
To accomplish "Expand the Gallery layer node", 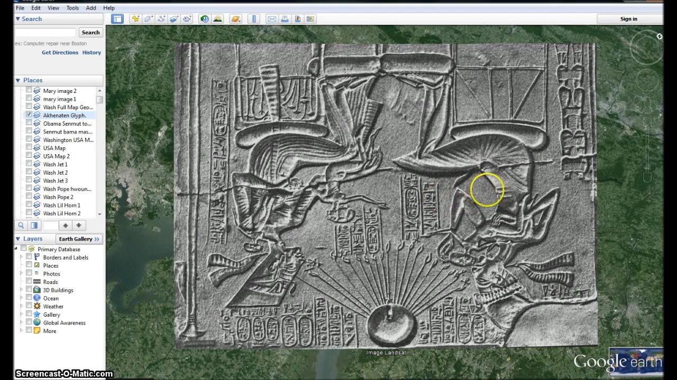I will point(22,315).
